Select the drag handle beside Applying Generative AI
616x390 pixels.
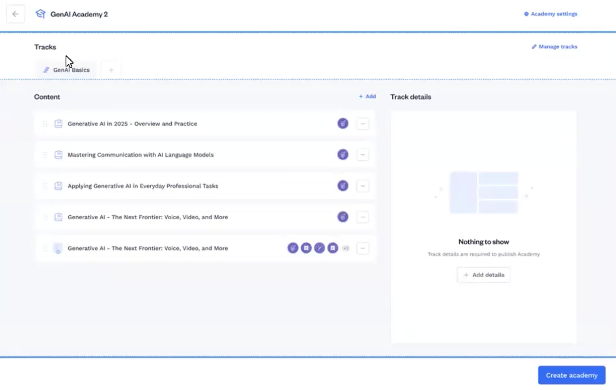[x=45, y=185]
